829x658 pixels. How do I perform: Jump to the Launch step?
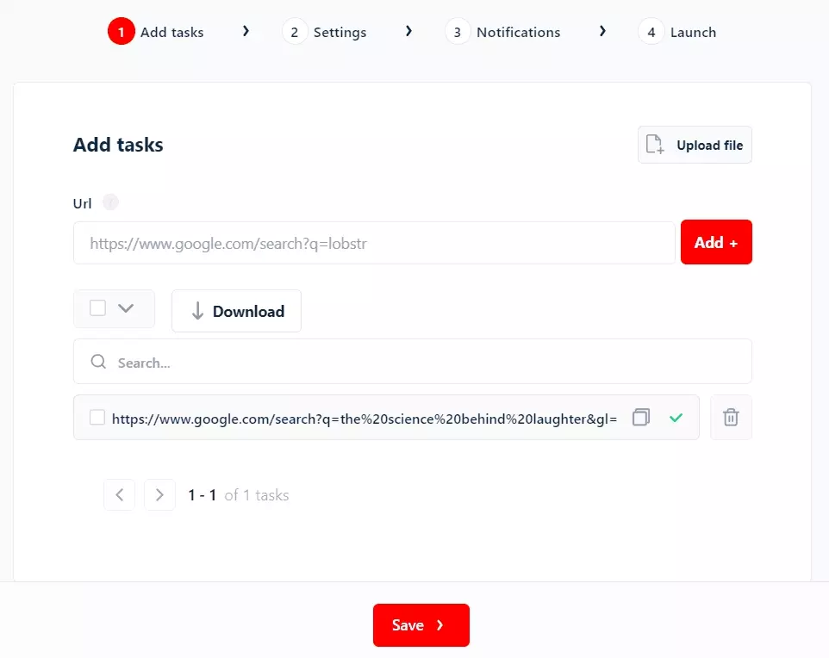[695, 32]
